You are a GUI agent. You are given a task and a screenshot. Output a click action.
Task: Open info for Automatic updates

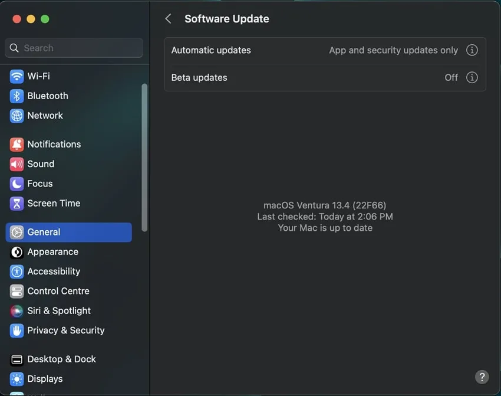[x=472, y=50]
